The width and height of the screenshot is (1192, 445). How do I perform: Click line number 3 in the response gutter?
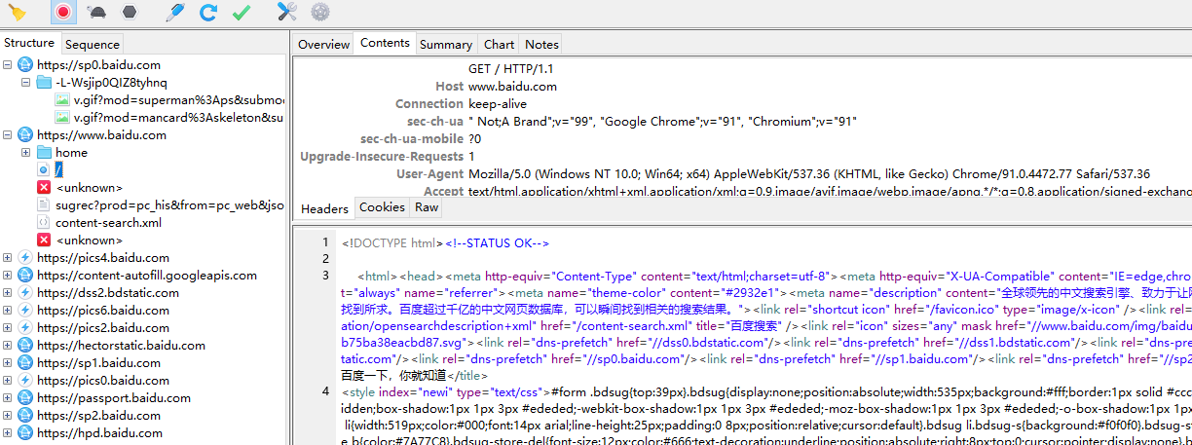point(325,276)
